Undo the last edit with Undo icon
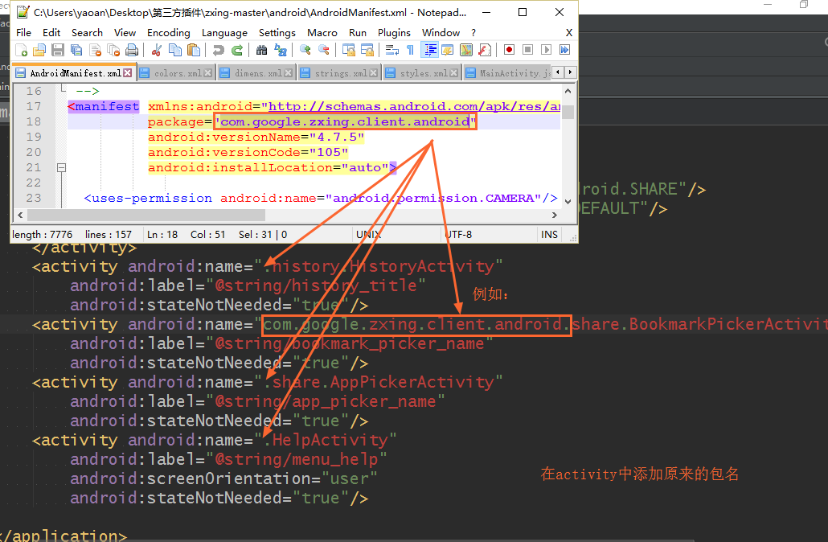Image resolution: width=828 pixels, height=542 pixels. point(218,50)
